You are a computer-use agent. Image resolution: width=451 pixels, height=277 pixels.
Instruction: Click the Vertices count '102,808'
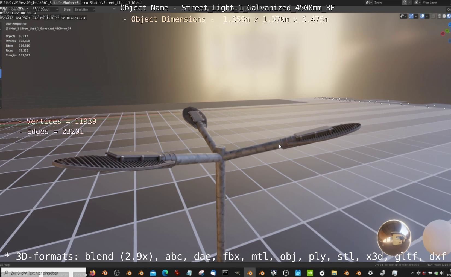(24, 41)
